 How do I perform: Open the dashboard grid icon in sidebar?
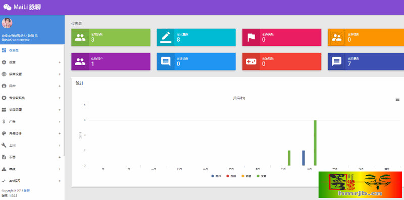point(4,50)
